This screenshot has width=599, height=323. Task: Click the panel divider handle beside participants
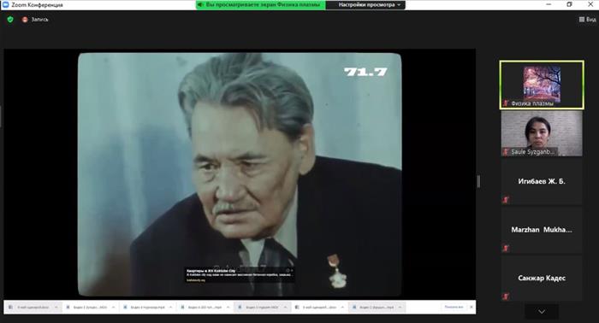click(x=478, y=181)
